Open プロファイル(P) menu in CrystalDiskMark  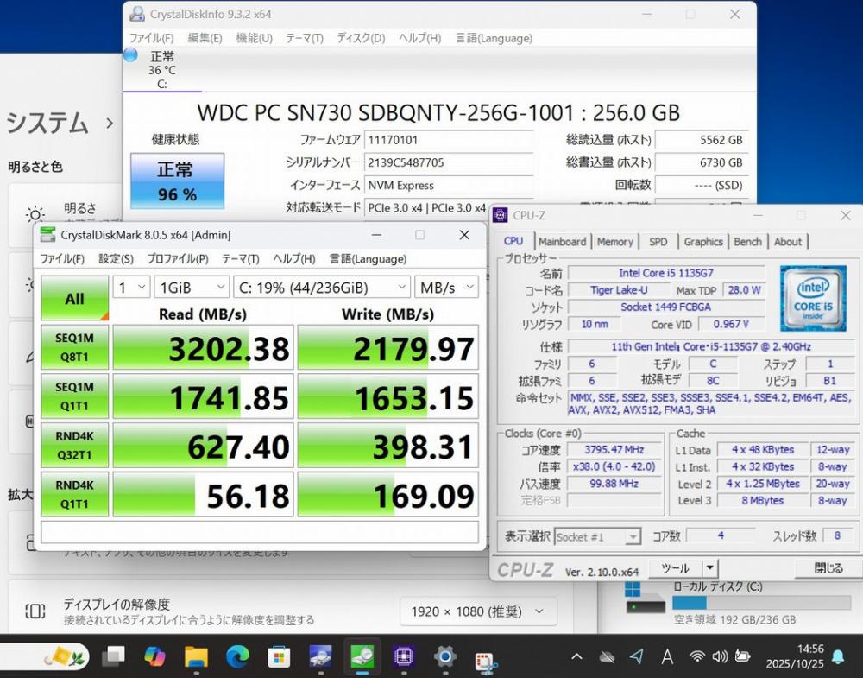point(178,259)
